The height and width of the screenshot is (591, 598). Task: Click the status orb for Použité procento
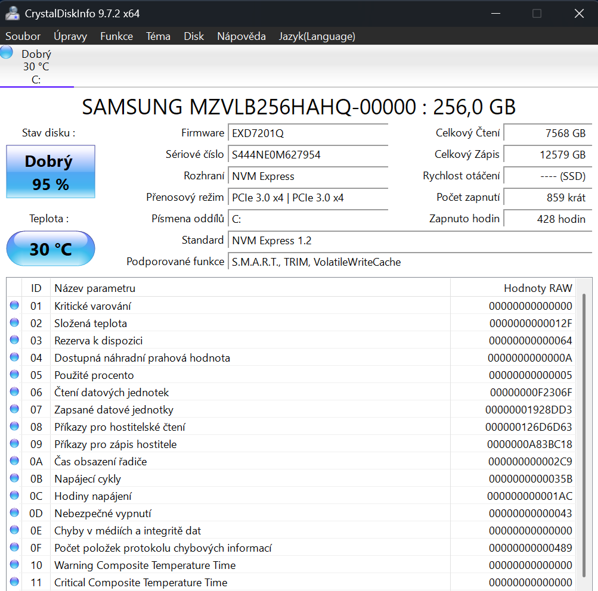(14, 375)
